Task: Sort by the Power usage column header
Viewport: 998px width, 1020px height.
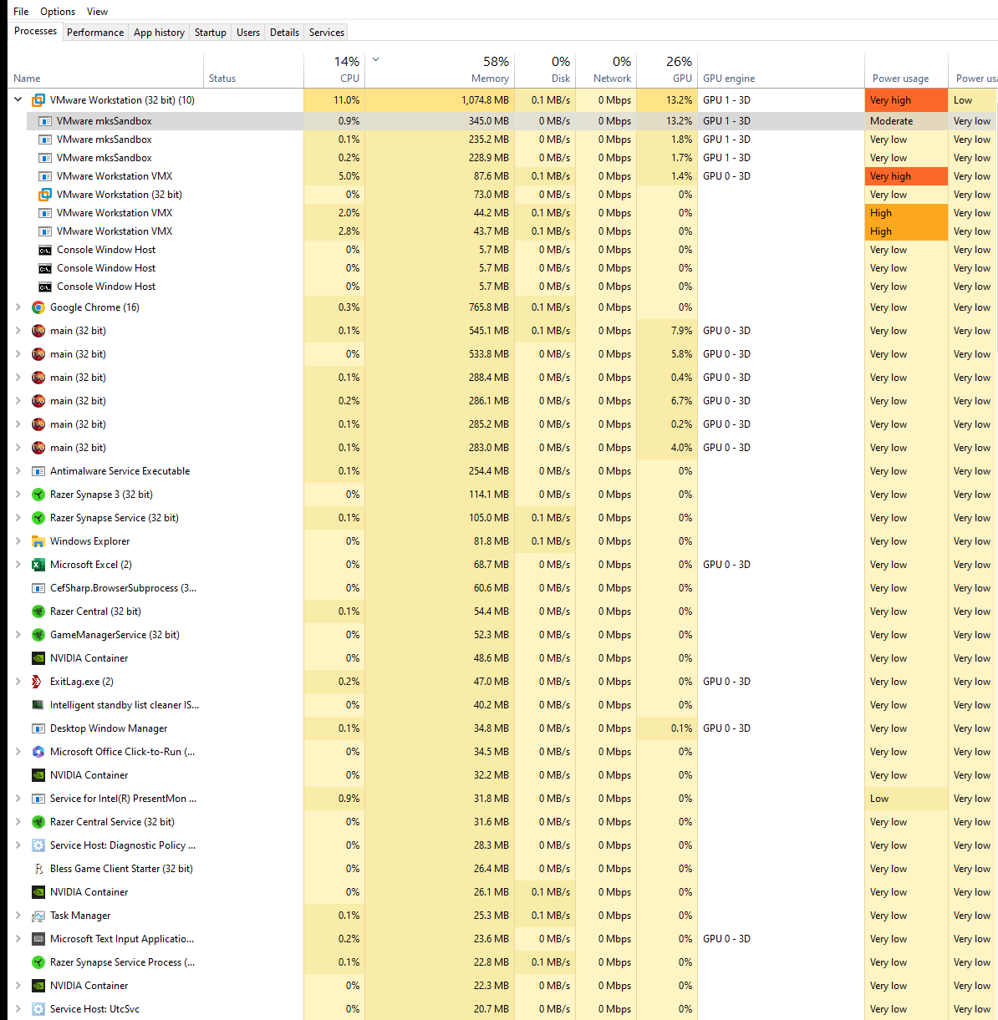Action: [x=906, y=70]
